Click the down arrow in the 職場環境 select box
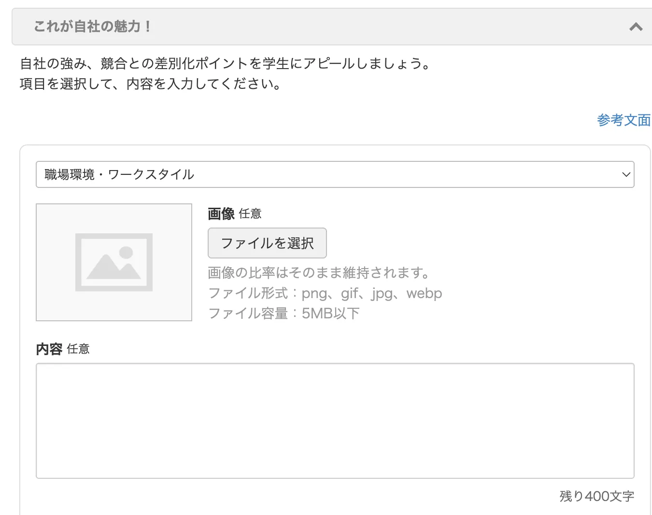The height and width of the screenshot is (515, 652). (x=626, y=174)
